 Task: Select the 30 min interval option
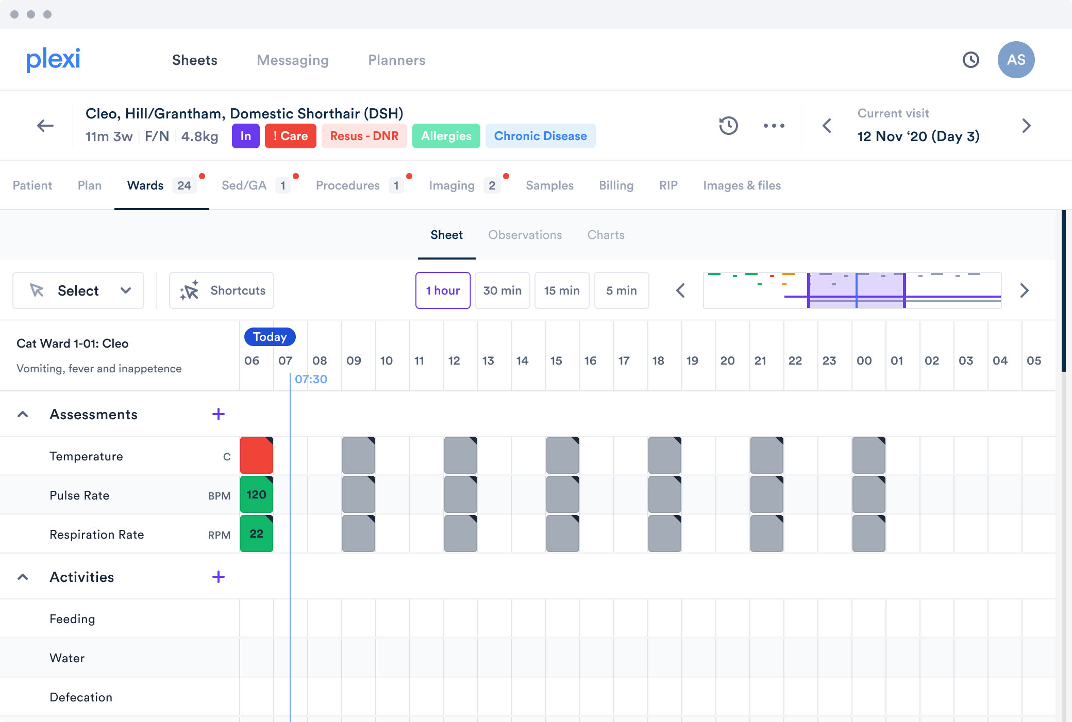502,290
